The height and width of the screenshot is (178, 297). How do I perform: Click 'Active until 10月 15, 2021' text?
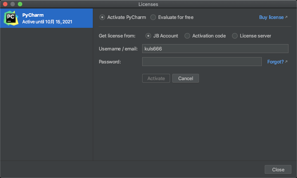coord(47,22)
